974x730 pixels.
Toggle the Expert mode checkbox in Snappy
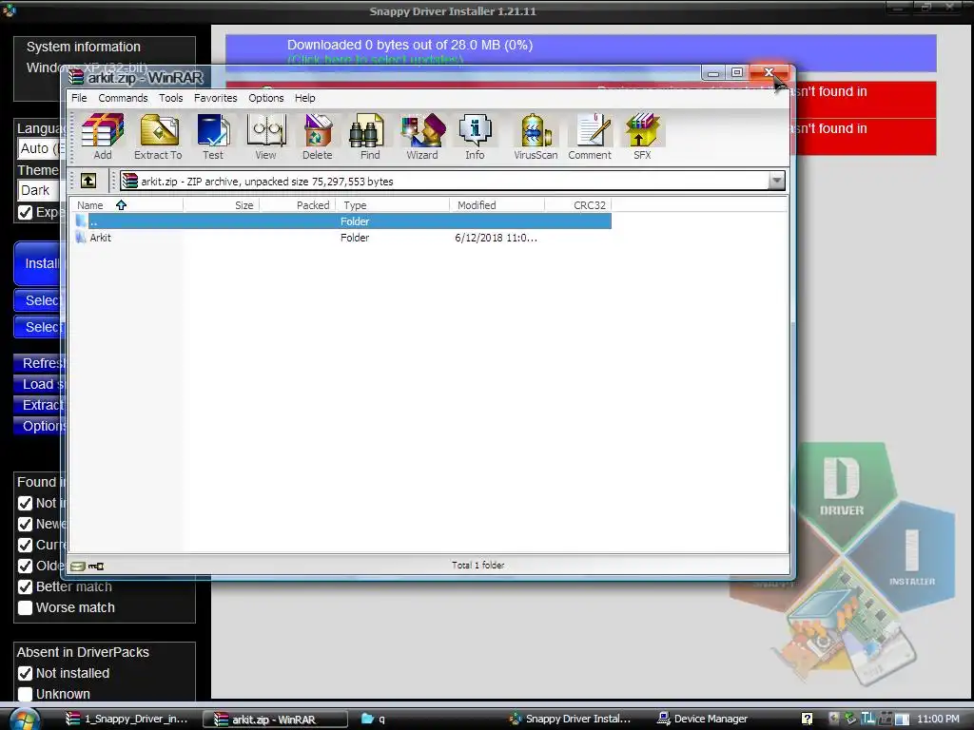click(x=25, y=212)
